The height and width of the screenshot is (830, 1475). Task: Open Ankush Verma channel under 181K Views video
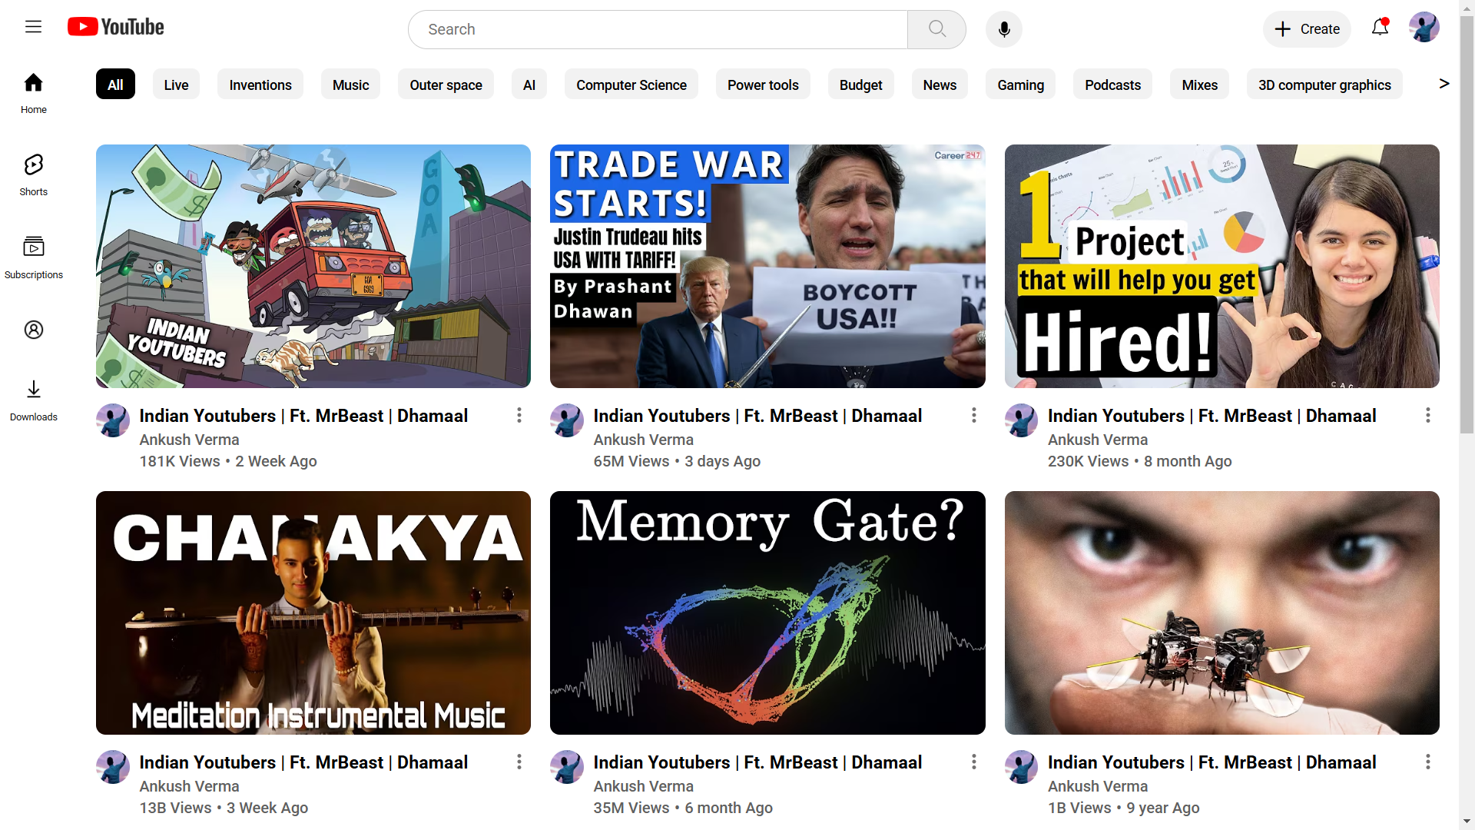tap(189, 440)
